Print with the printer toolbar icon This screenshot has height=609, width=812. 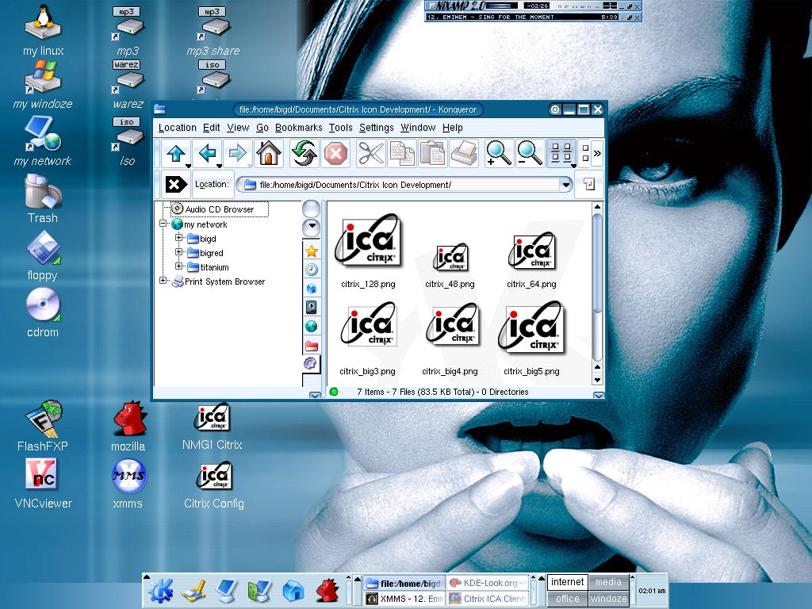(463, 154)
